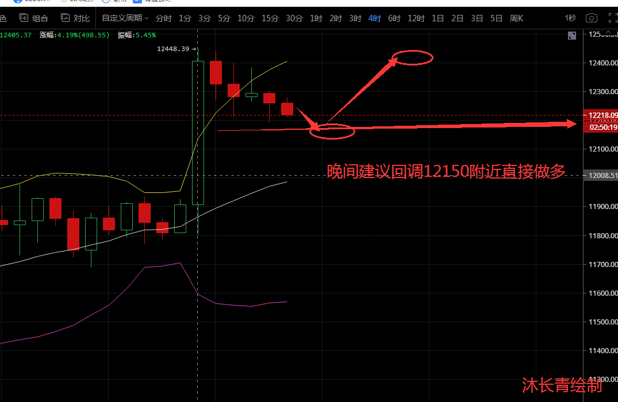The width and height of the screenshot is (618, 402).
Task: Select the 1分 timeframe
Action: coord(185,18)
